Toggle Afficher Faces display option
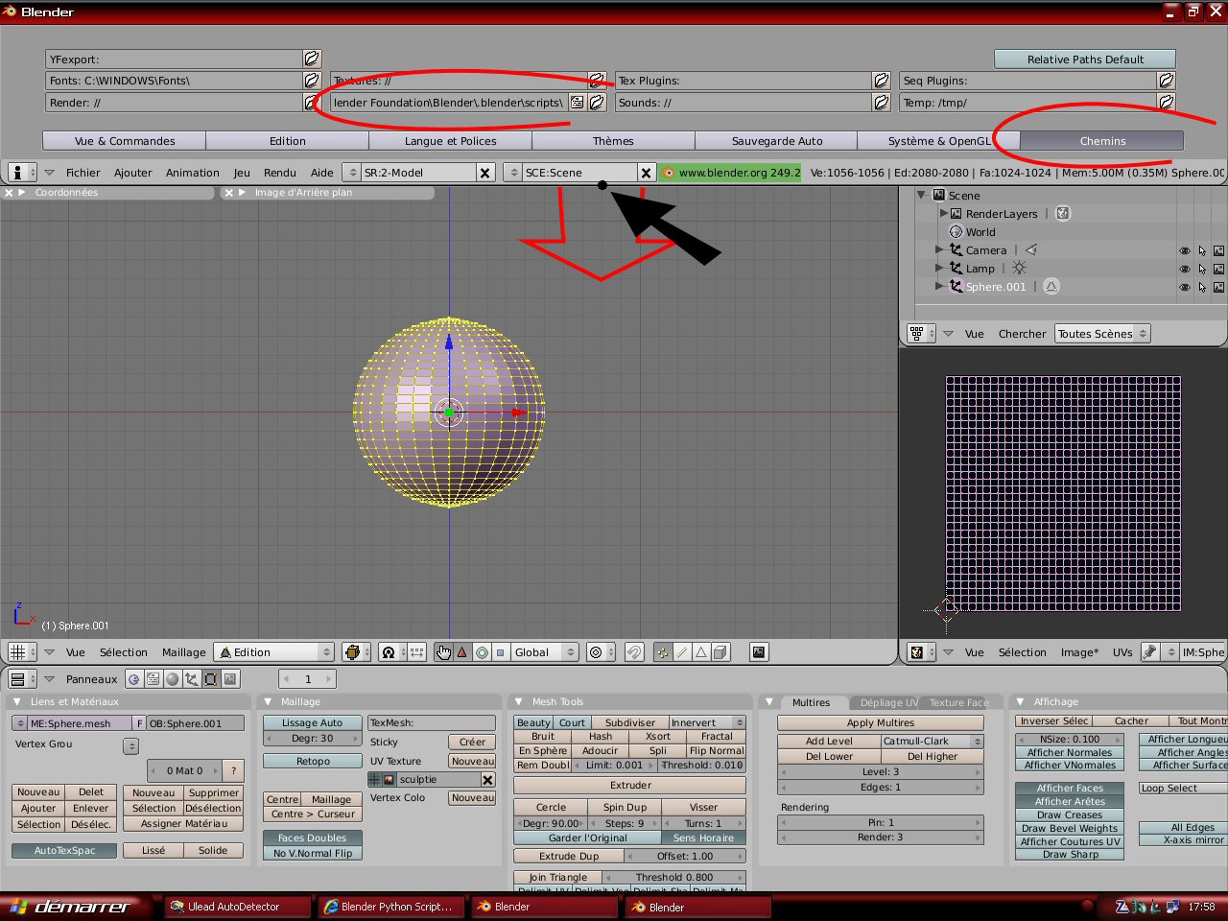 (1070, 789)
